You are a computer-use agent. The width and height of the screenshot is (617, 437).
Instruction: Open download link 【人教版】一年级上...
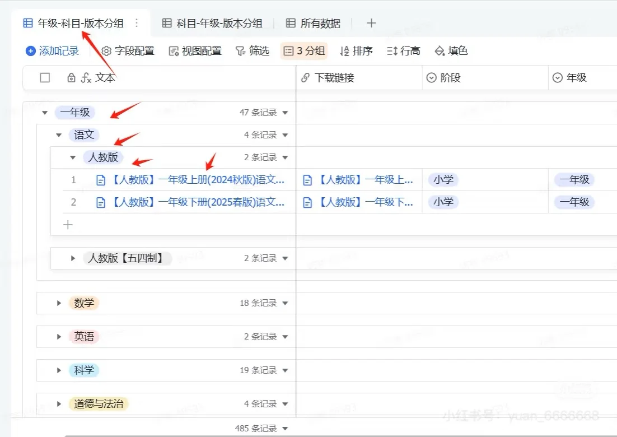(366, 180)
